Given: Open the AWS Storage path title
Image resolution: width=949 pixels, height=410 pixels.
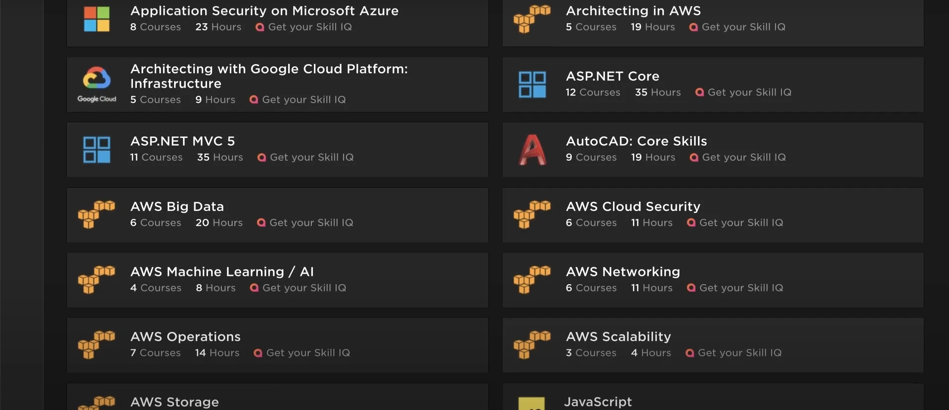Looking at the screenshot, I should point(174,402).
